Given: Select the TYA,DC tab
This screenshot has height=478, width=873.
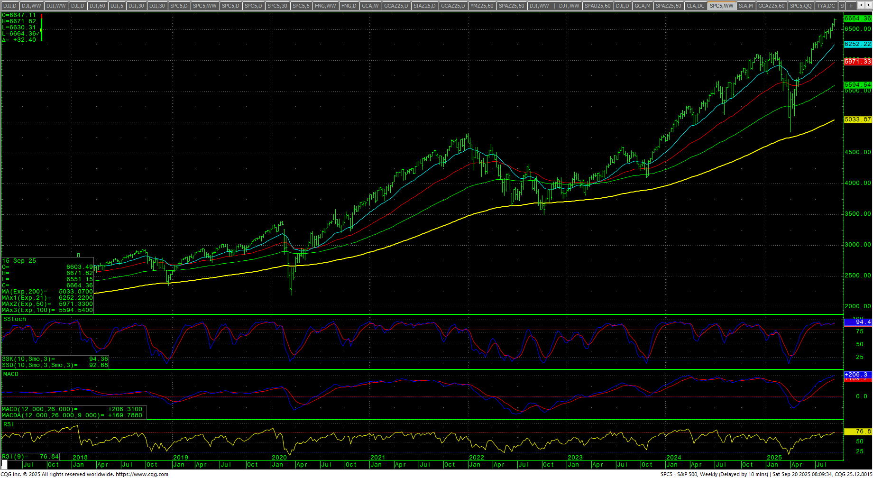Looking at the screenshot, I should [x=826, y=6].
